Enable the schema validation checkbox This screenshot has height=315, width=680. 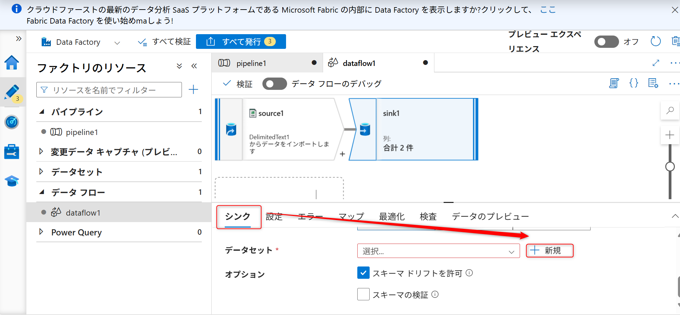363,294
